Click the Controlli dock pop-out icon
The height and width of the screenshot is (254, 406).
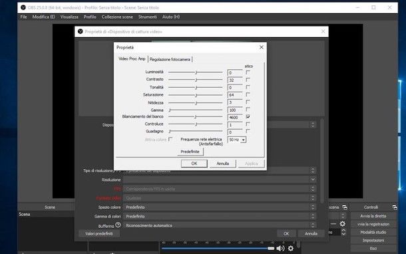click(x=394, y=207)
